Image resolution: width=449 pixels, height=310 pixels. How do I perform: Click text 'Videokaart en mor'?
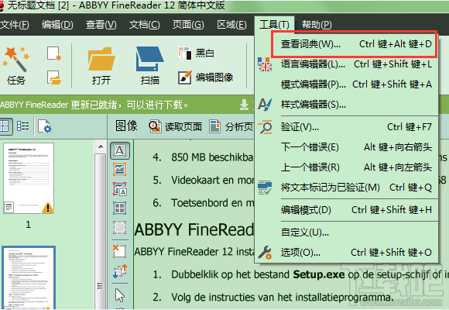click(212, 180)
